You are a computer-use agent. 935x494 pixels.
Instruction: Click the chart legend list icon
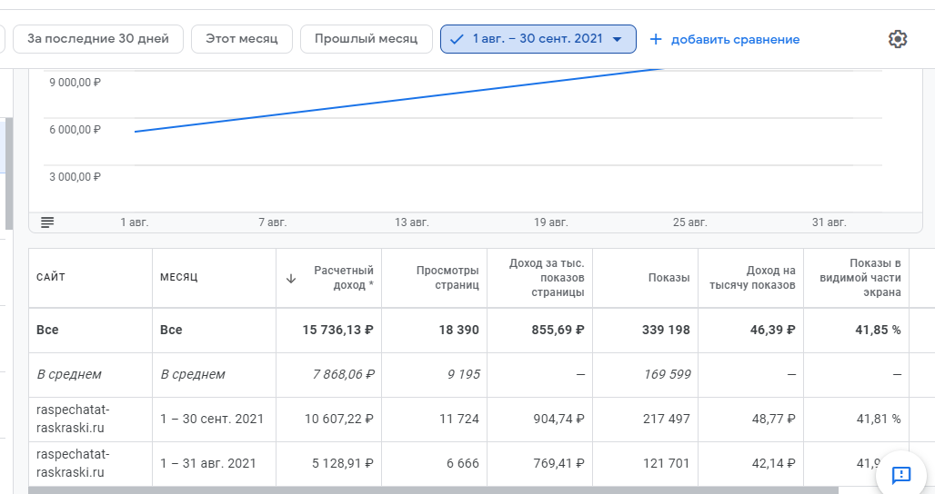pos(47,222)
